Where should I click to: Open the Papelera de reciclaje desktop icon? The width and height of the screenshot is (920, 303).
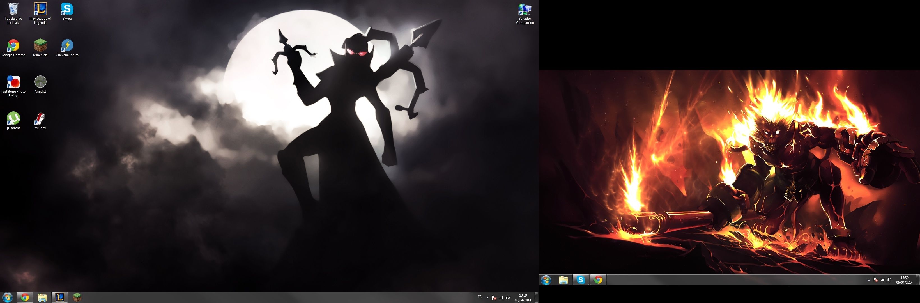pos(13,13)
